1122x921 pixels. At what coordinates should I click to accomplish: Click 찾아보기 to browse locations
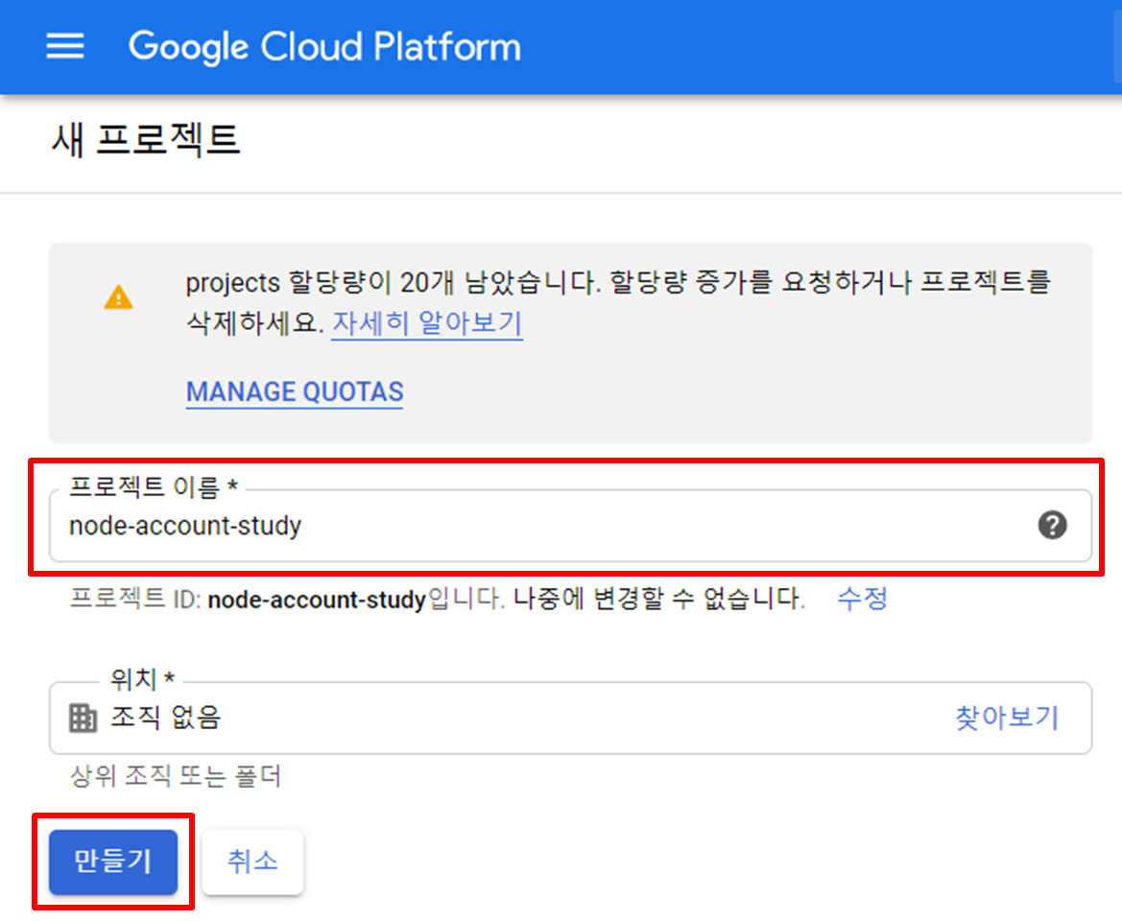(x=1007, y=718)
